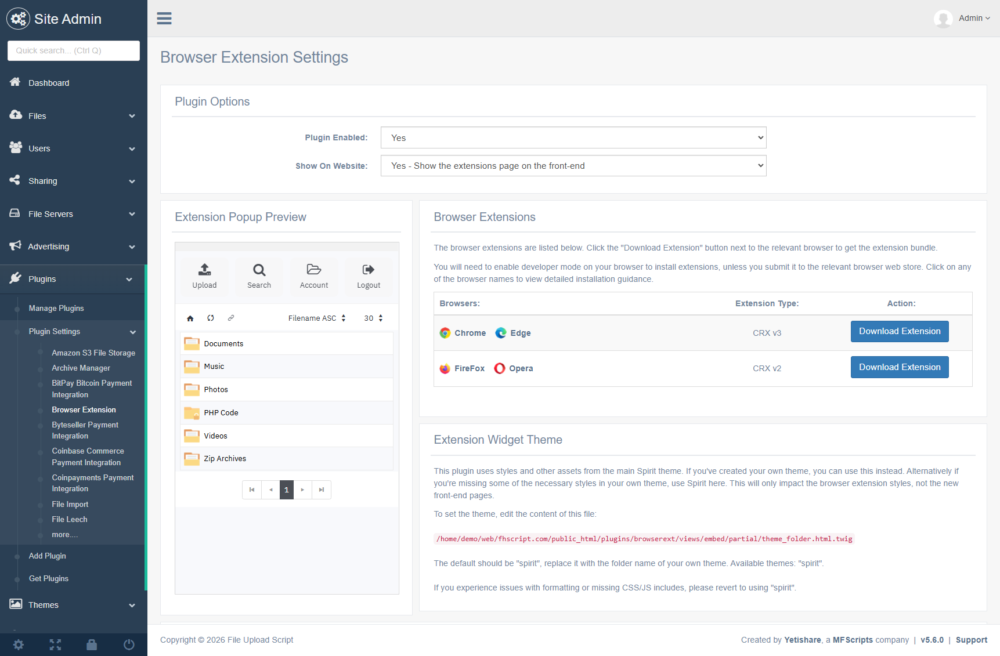Open Manage Plugins in the sidebar
This screenshot has width=1000, height=656.
(56, 309)
